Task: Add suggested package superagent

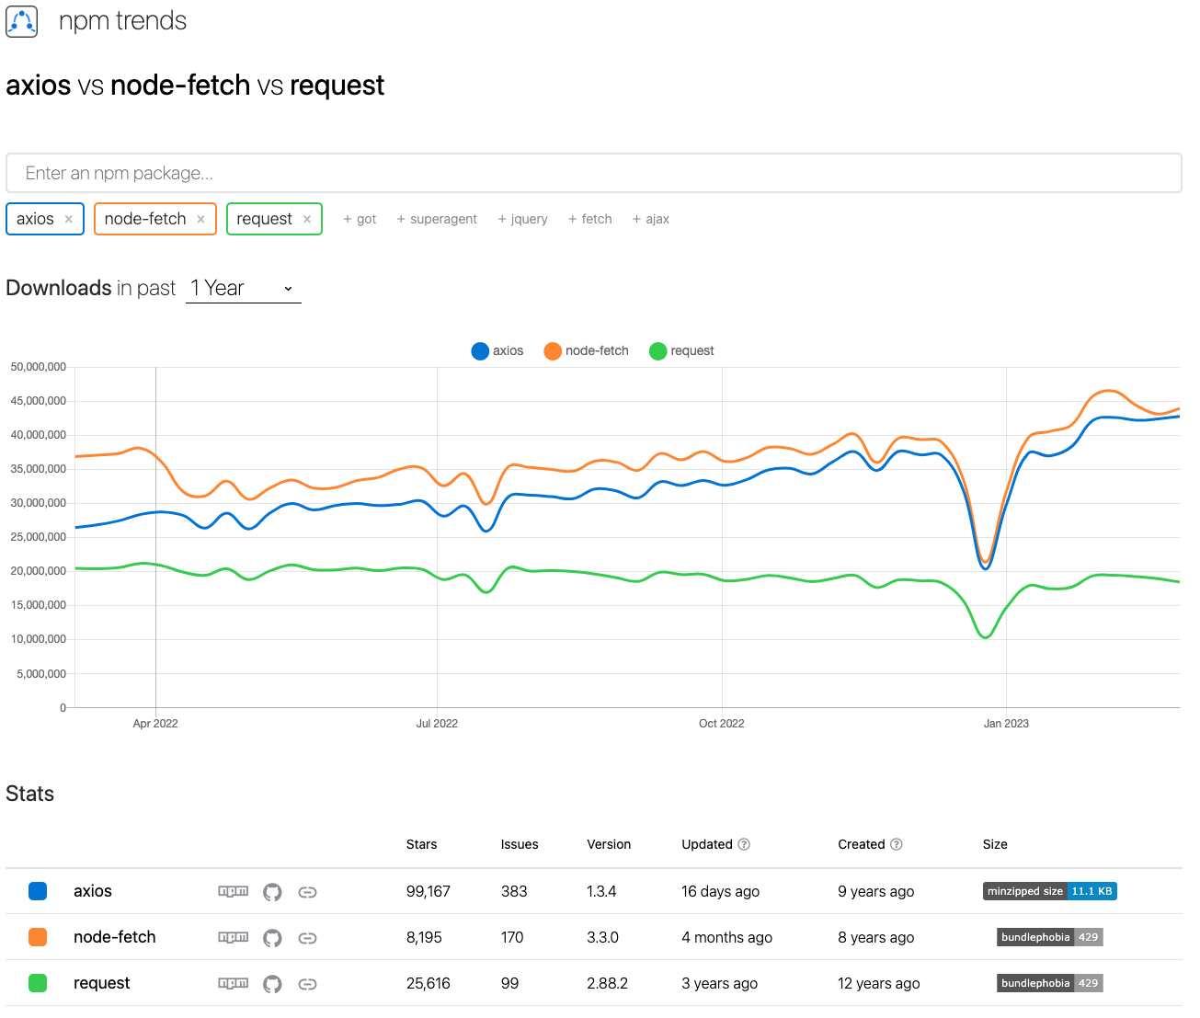Action: pyautogui.click(x=437, y=219)
